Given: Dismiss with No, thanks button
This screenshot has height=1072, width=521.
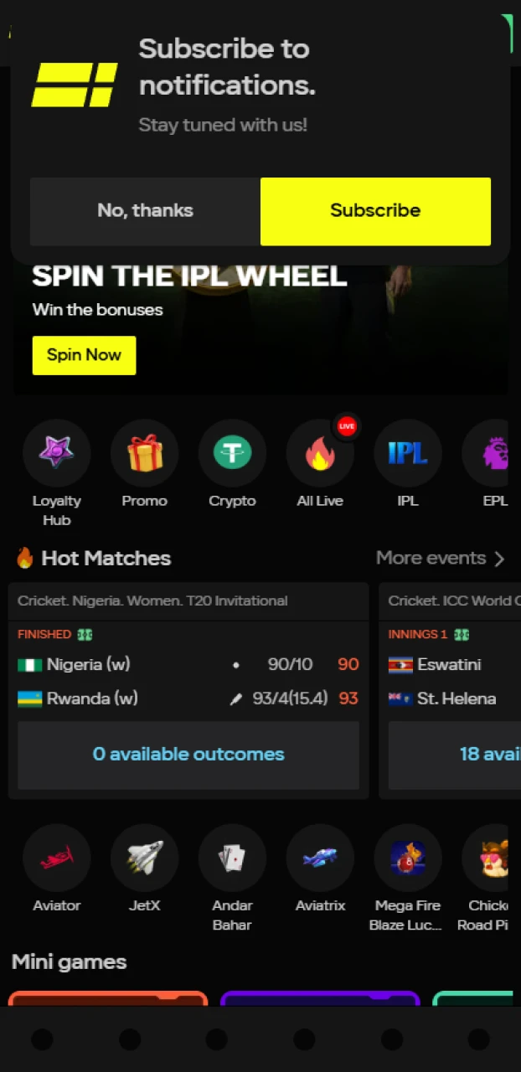Looking at the screenshot, I should coord(145,211).
